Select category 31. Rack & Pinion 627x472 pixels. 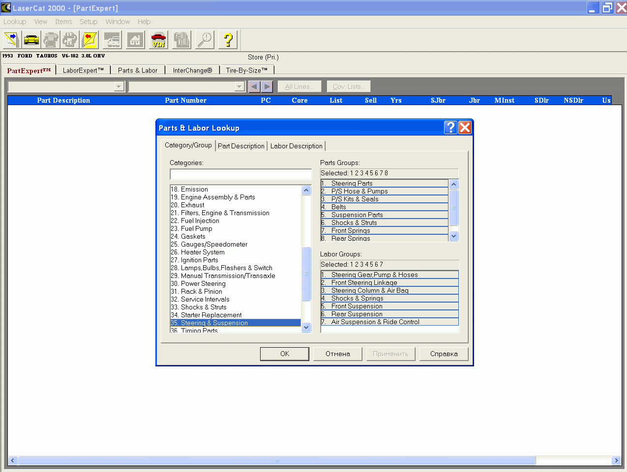pyautogui.click(x=236, y=291)
